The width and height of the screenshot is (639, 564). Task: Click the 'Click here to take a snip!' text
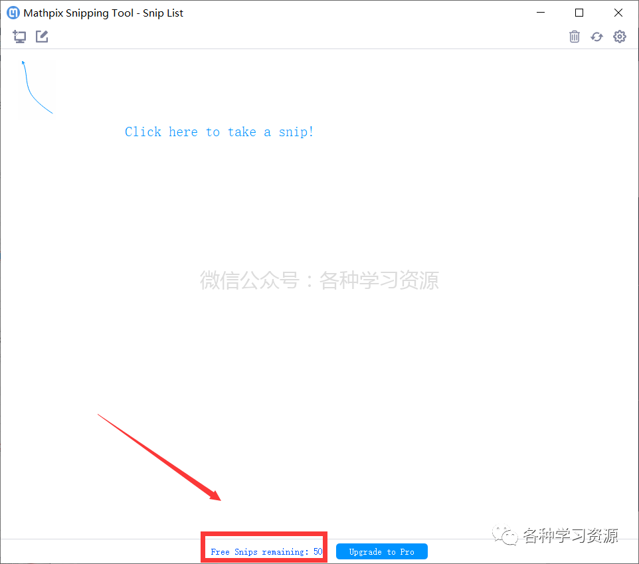pos(219,132)
